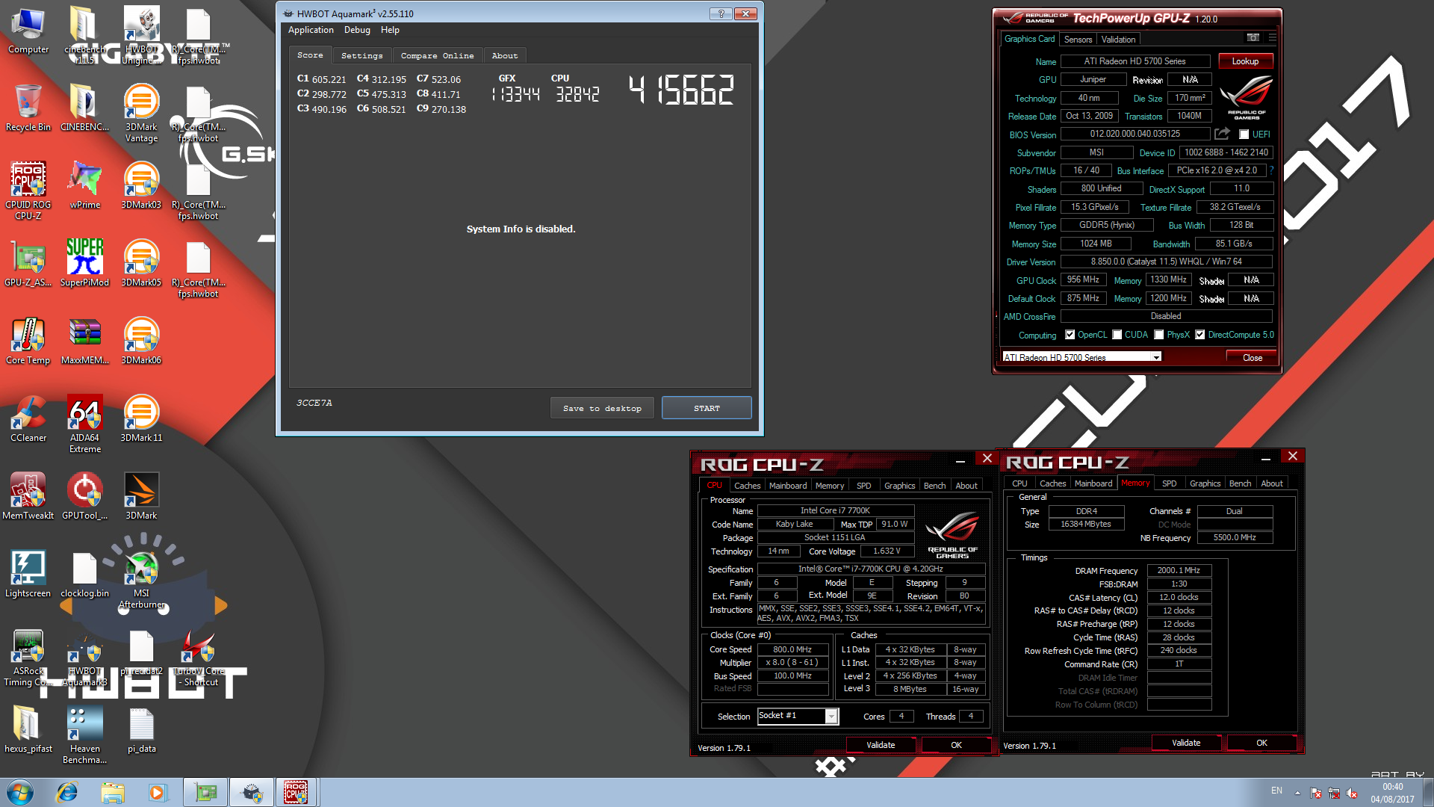
Task: Open the ASRock Timing Configurator desktop icon
Action: [x=28, y=658]
